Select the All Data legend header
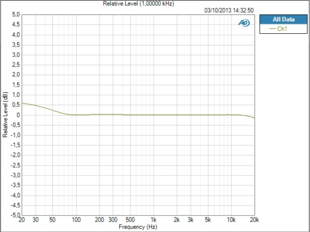The image size is (310, 232). [283, 19]
